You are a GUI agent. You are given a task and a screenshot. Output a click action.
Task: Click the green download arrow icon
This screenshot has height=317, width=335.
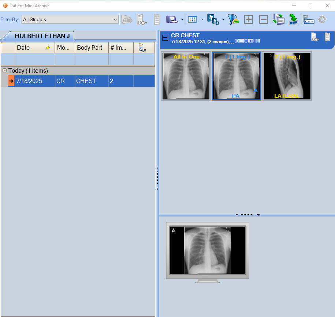pos(293,19)
